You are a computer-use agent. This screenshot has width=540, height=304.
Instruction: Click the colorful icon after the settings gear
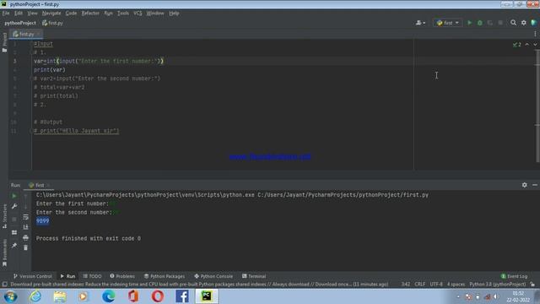pos(533,23)
